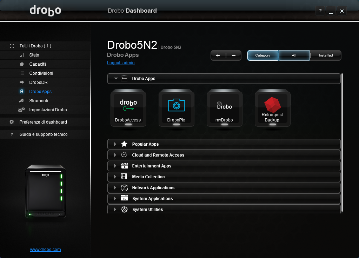The width and height of the screenshot is (359, 258).
Task: Select the myDrobo app tile
Action: [x=224, y=107]
